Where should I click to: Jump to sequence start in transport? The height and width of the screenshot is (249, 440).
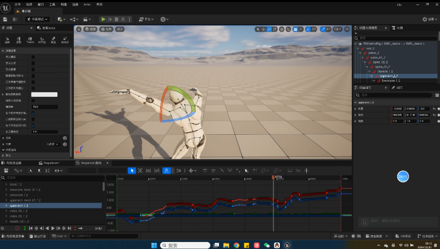click(30, 228)
